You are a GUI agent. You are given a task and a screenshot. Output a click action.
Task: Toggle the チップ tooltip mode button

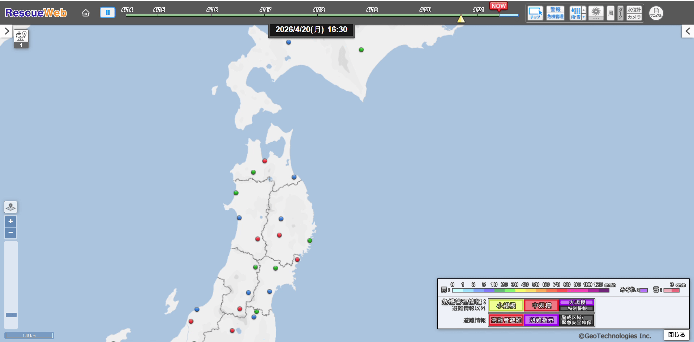click(x=535, y=13)
